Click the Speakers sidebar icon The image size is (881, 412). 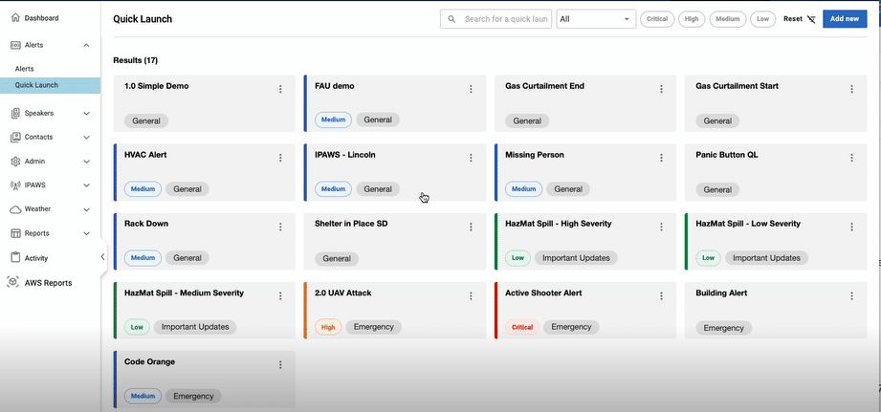coord(15,114)
